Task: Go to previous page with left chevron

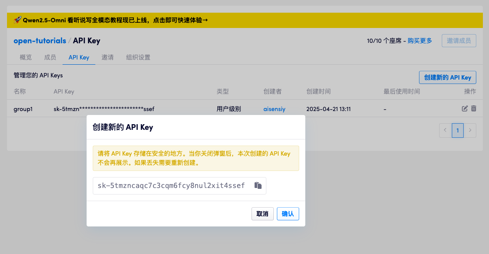Action: [x=445, y=130]
